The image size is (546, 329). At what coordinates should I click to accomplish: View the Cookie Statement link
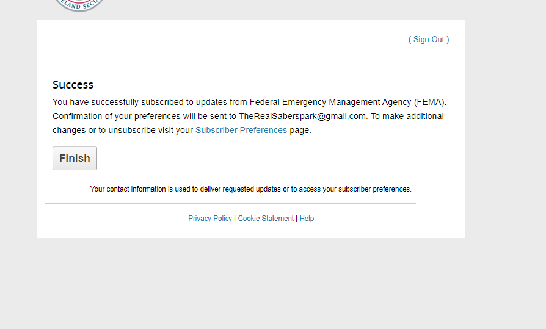click(x=266, y=219)
